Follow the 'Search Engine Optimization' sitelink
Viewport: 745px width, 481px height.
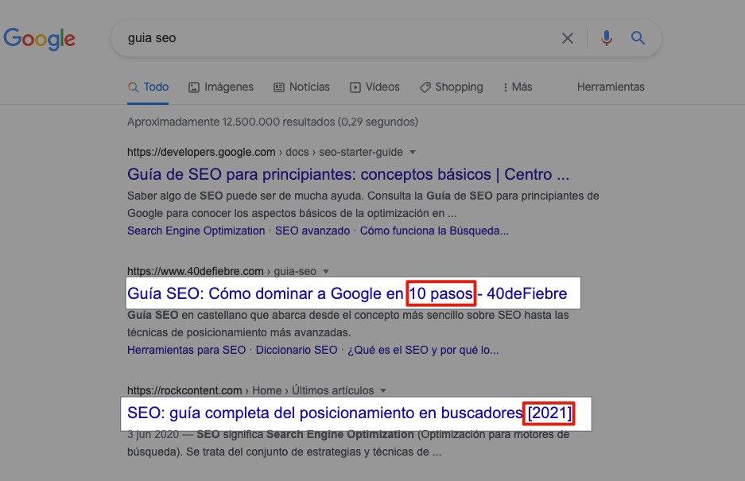tap(196, 231)
